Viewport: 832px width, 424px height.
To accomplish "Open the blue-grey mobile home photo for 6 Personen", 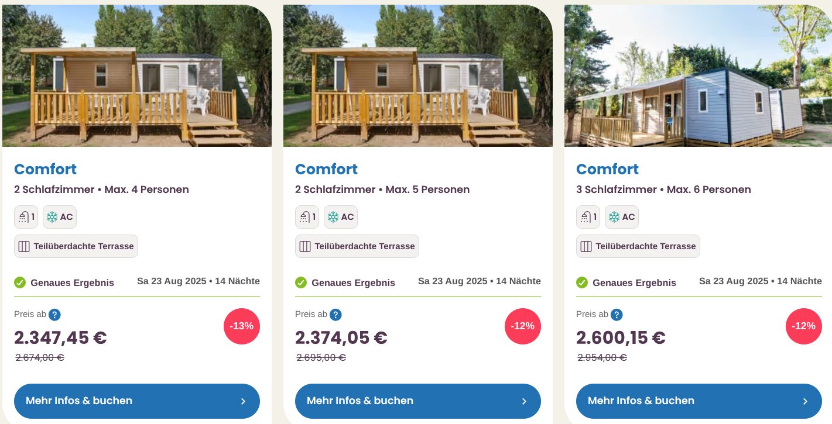I will point(698,75).
